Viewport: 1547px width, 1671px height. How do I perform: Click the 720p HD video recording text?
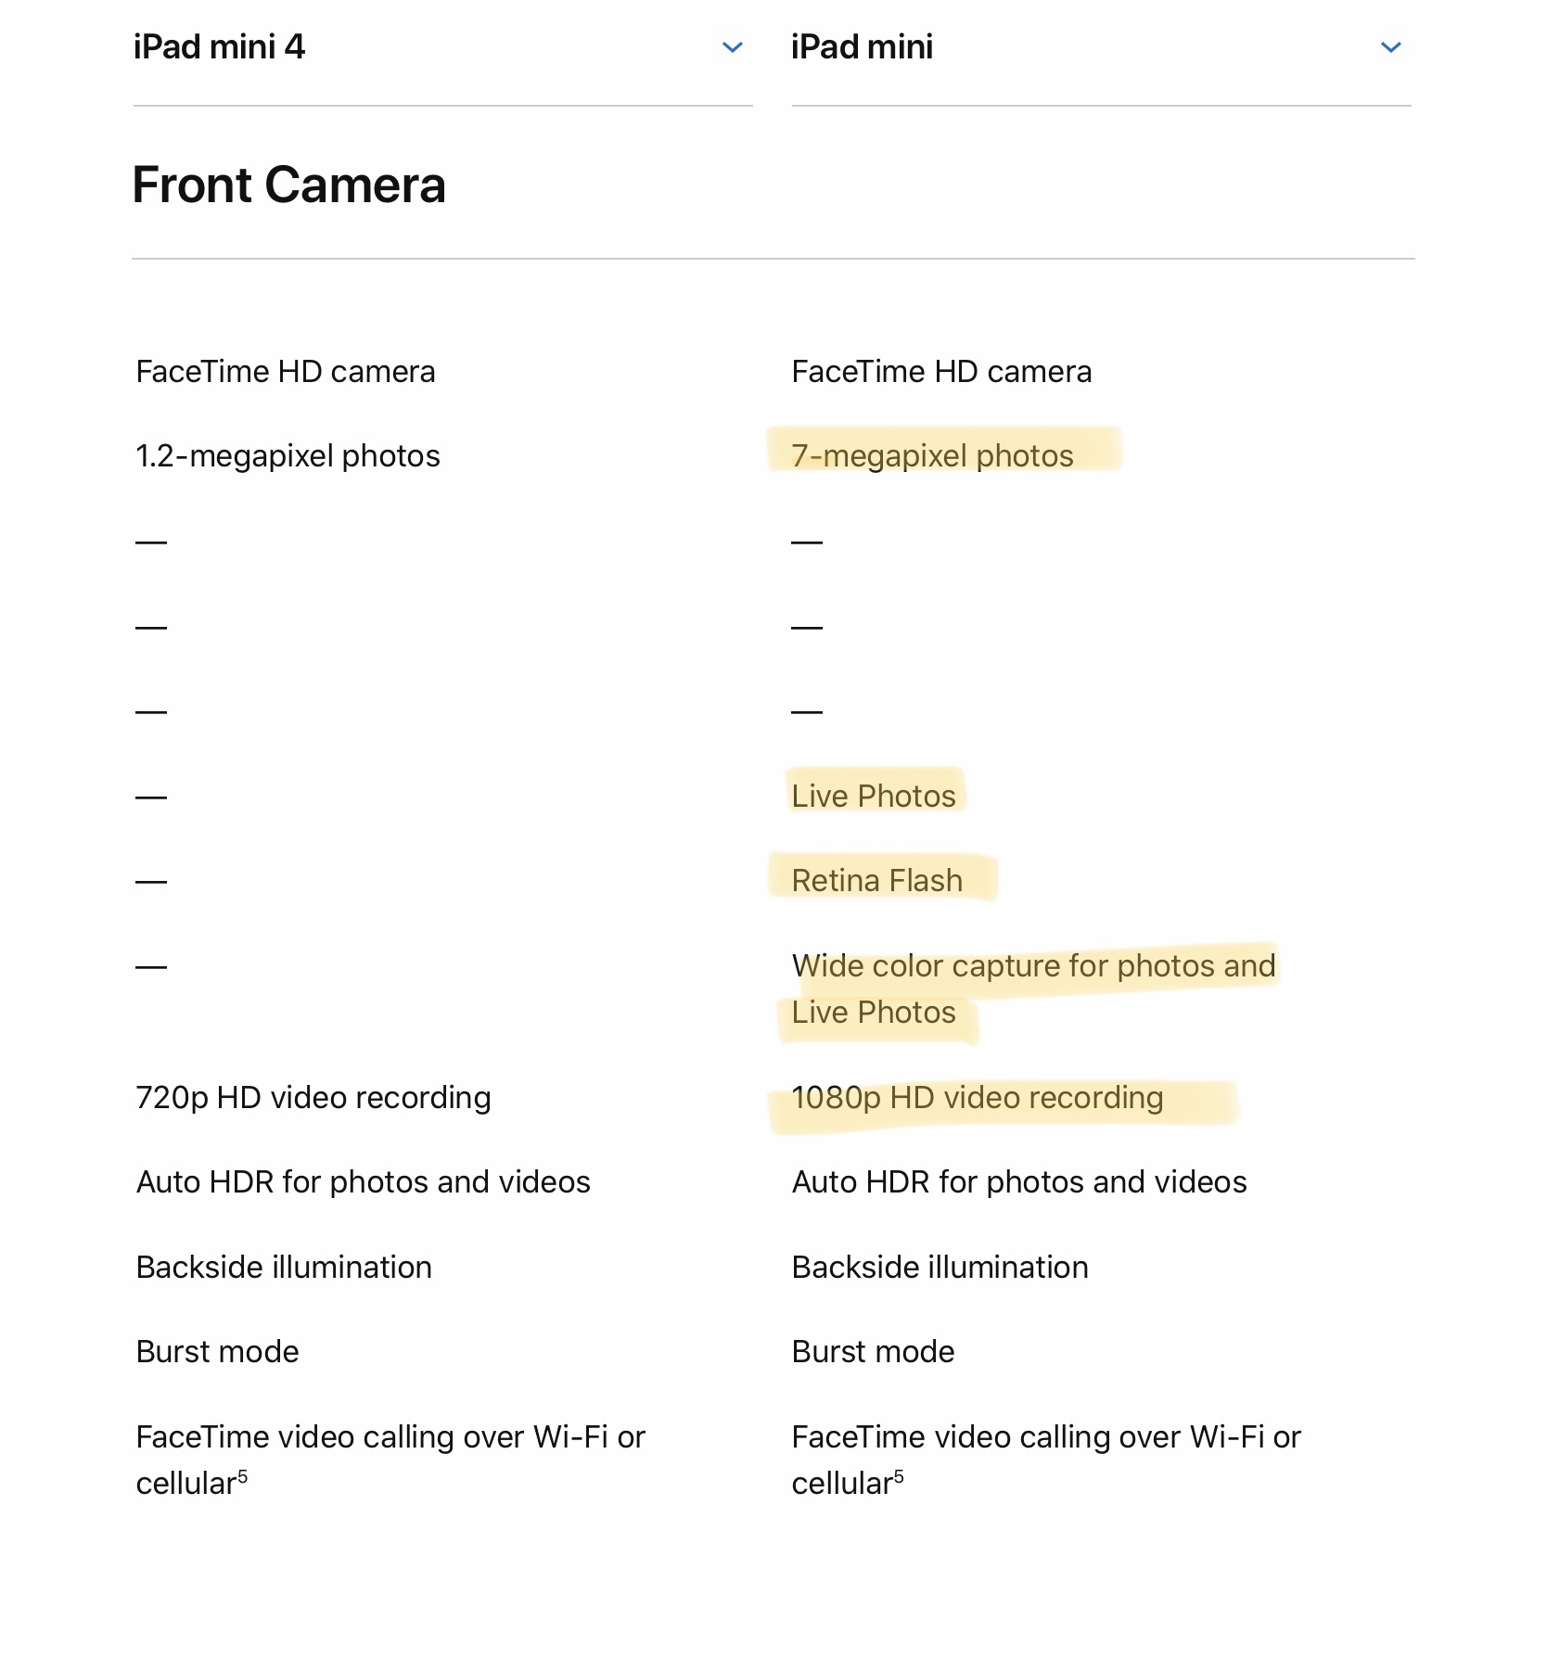tap(313, 1097)
